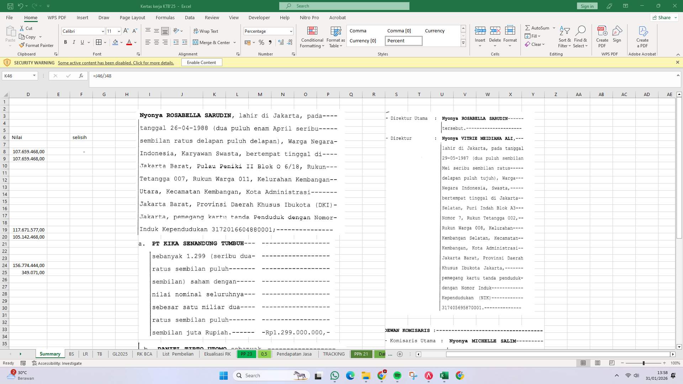Click the Enable Content button
Viewport: 683px width, 384px height.
pyautogui.click(x=201, y=62)
